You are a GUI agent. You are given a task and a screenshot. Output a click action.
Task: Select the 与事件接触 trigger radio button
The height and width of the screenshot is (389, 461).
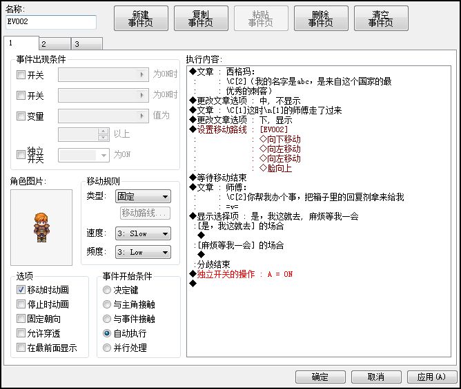(x=107, y=319)
